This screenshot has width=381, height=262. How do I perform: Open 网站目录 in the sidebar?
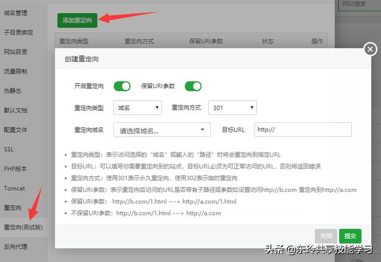[15, 52]
